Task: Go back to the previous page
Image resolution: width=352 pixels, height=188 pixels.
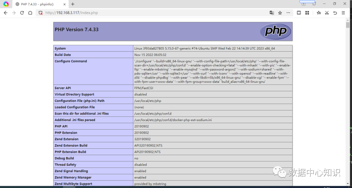Action: click(6, 13)
